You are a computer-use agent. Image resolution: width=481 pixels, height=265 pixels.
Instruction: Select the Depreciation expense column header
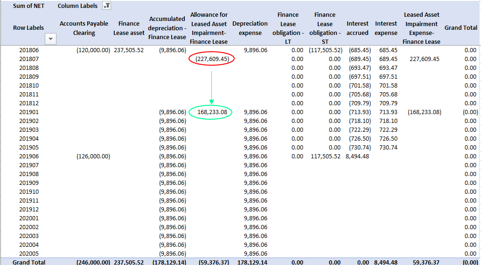(x=250, y=28)
